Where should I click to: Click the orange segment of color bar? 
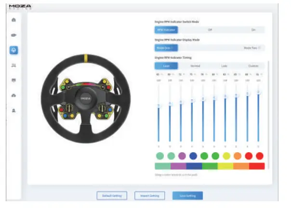click(x=241, y=166)
